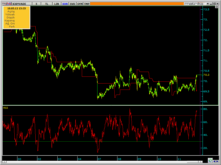Screen dimensions: 221x165
Task: Click the date marker 07 on time axis
Action: point(99,159)
